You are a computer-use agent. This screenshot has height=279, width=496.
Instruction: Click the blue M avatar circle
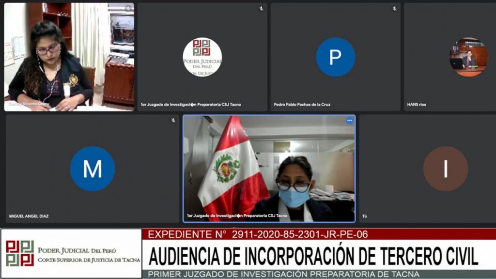(93, 169)
